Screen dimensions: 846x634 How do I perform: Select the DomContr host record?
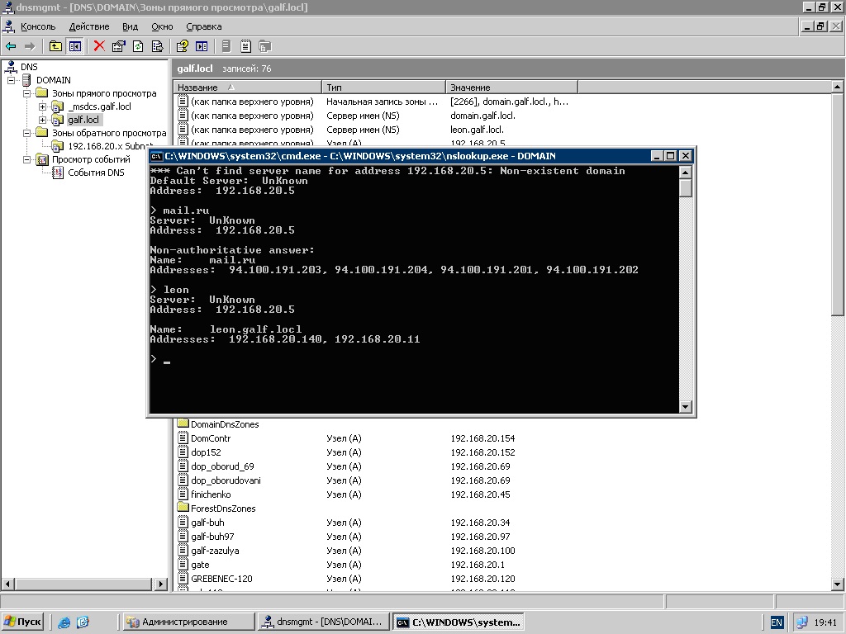click(346, 438)
